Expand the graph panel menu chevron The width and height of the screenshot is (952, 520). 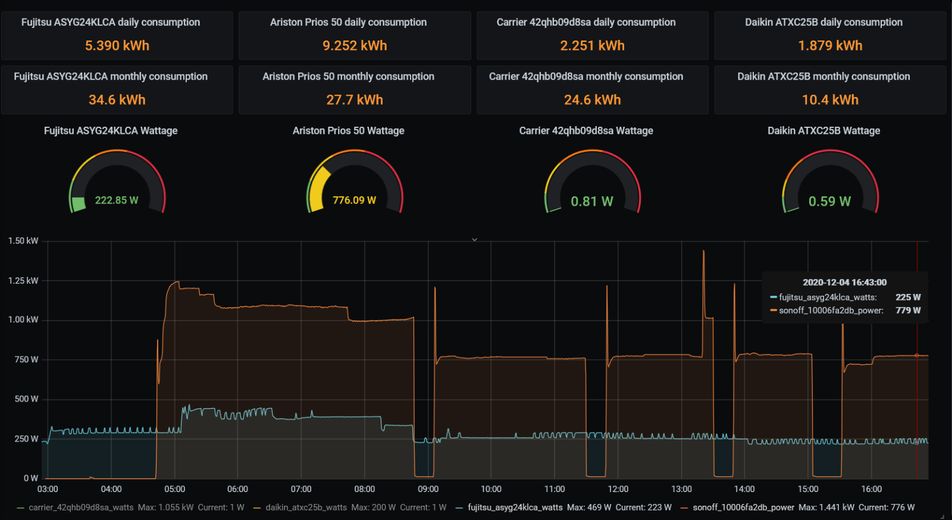(474, 240)
